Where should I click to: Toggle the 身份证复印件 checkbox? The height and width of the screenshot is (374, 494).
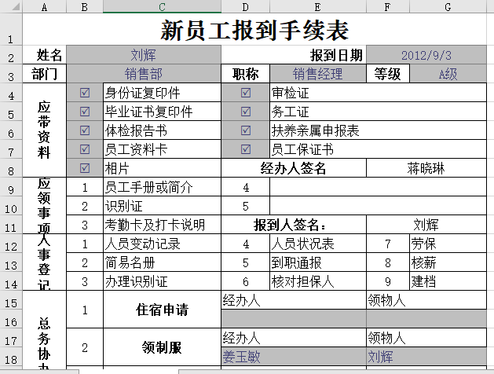coord(85,93)
